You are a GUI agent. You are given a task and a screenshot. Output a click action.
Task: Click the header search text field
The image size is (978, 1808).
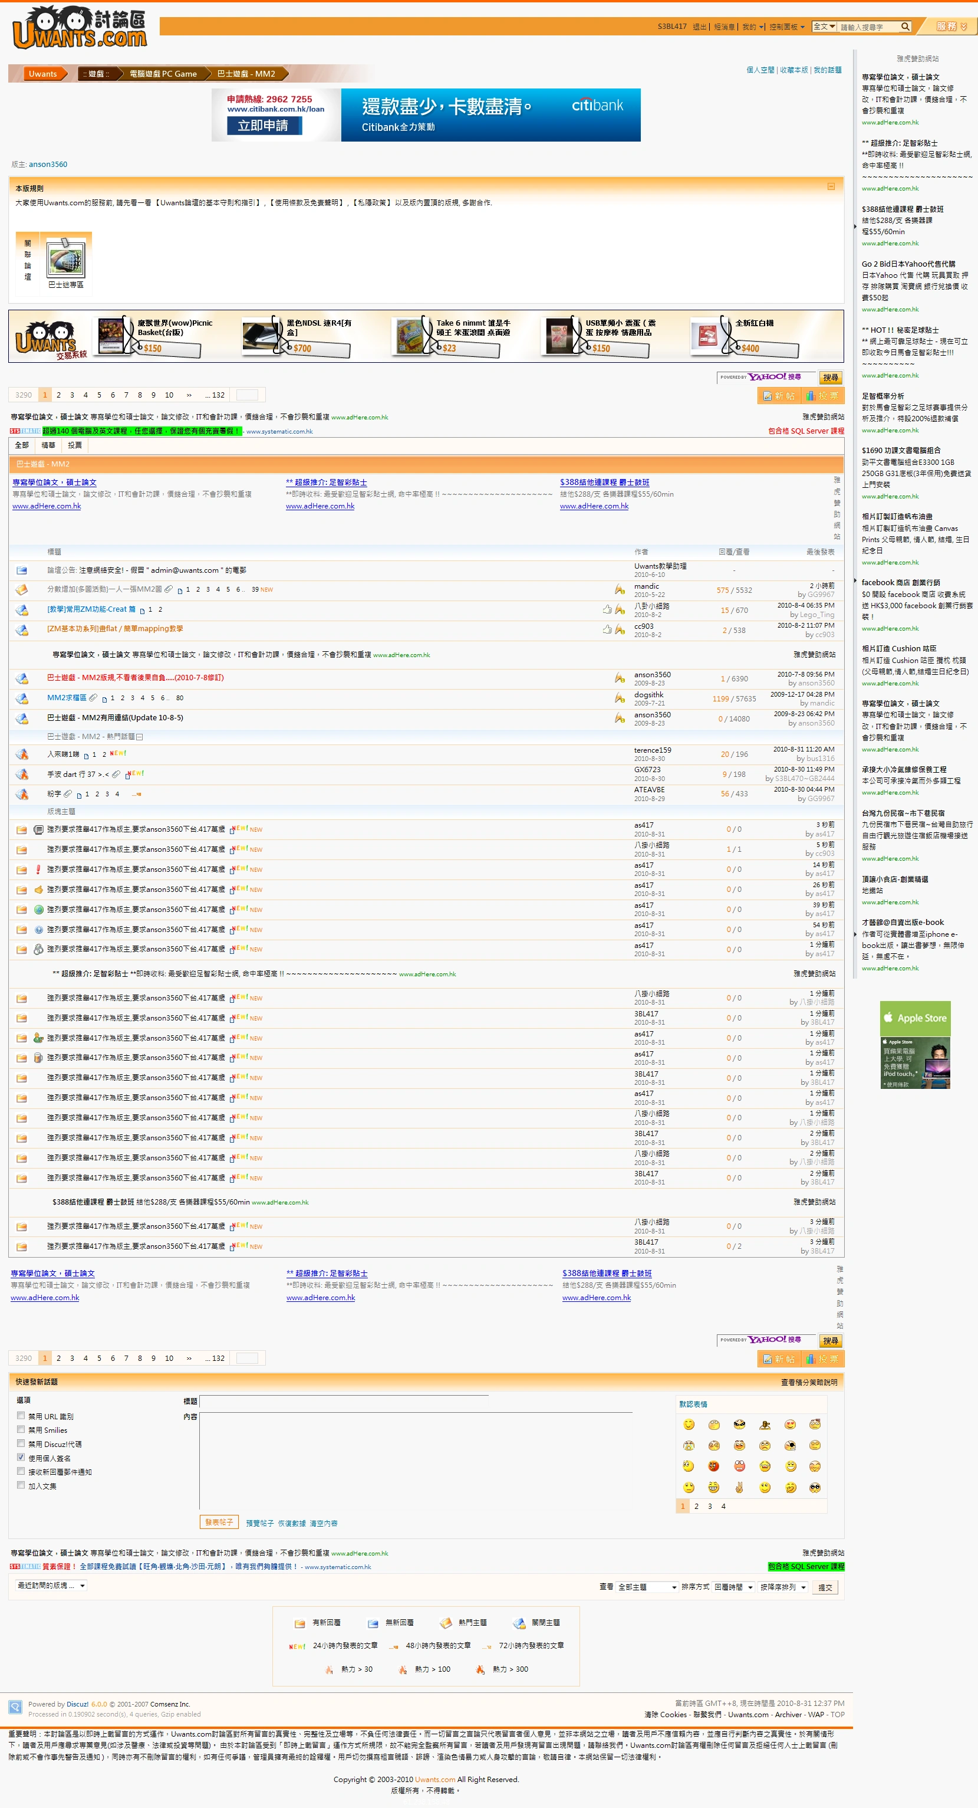[868, 27]
